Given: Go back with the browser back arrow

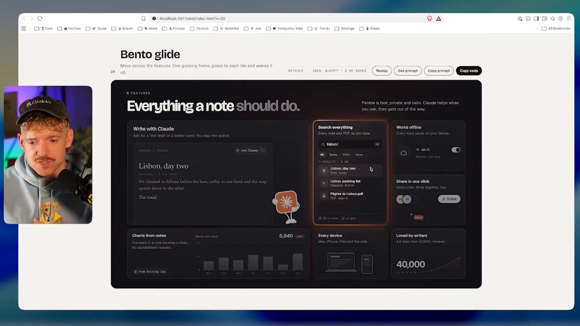Looking at the screenshot, I should tap(24, 18).
